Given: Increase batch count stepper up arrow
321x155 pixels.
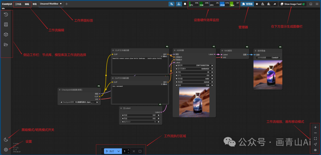Looking at the screenshot, I should click(x=128, y=150).
